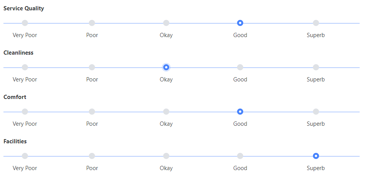Click the Superb label under Facilities
The image size is (365, 180).
click(x=316, y=168)
